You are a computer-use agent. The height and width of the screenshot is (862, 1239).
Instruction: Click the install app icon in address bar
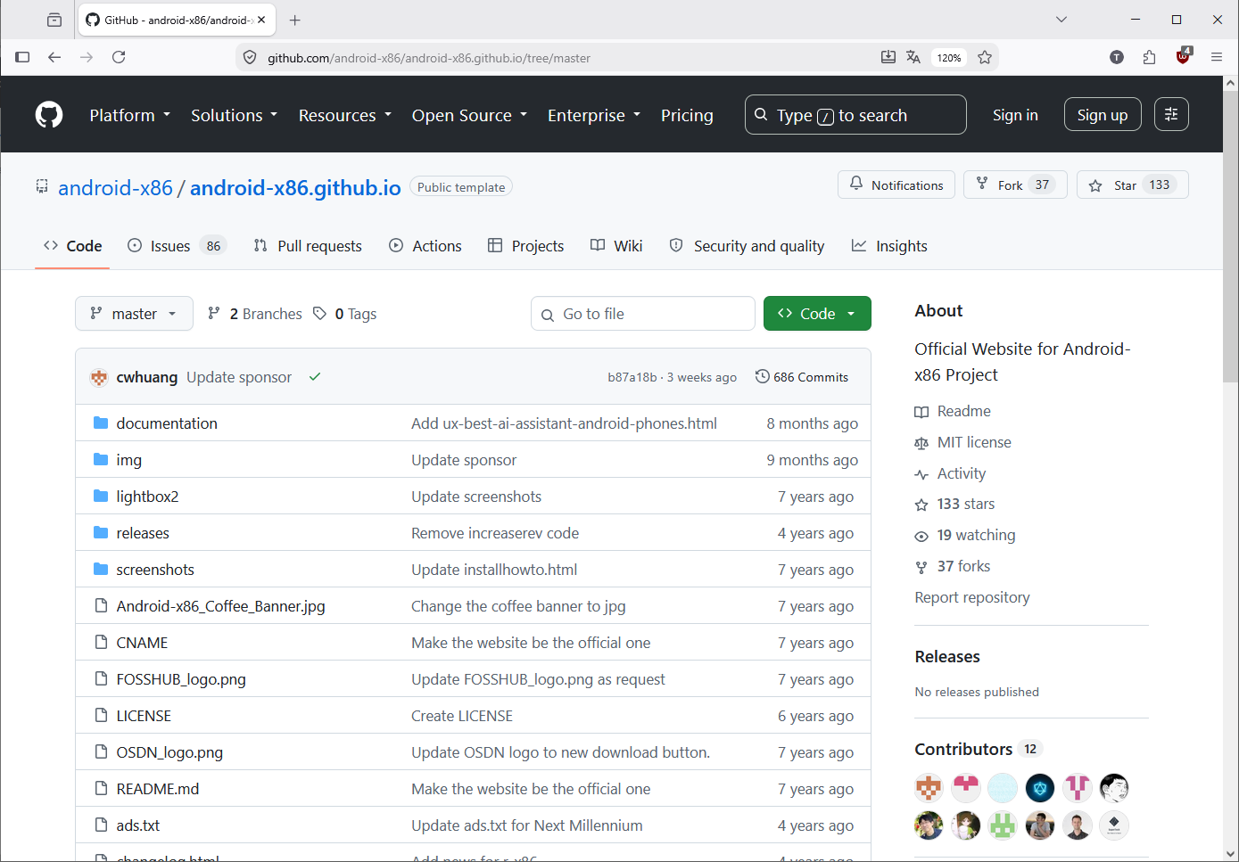pos(888,57)
